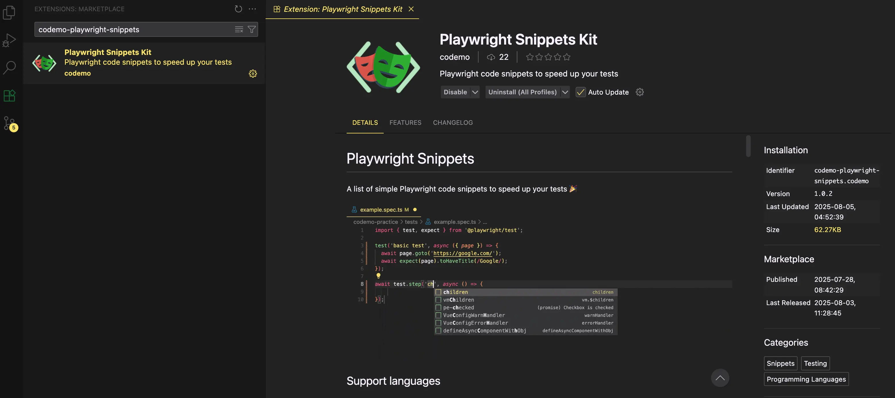Click codemo publisher name in the list item
Viewport: 895px width, 398px height.
pyautogui.click(x=78, y=73)
